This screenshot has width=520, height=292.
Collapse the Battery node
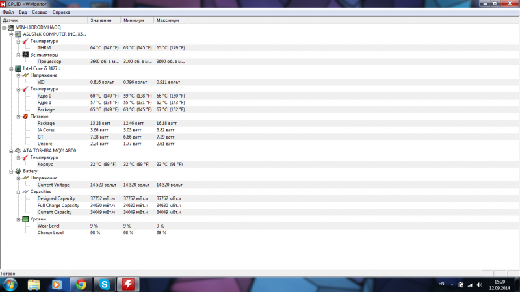pos(11,171)
